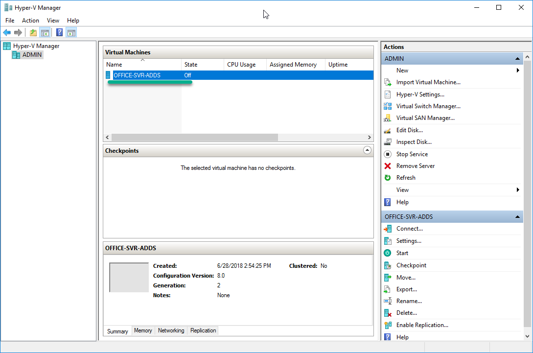Open Virtual Switch Manager... action
Viewport: 533px width, 353px height.
point(428,106)
